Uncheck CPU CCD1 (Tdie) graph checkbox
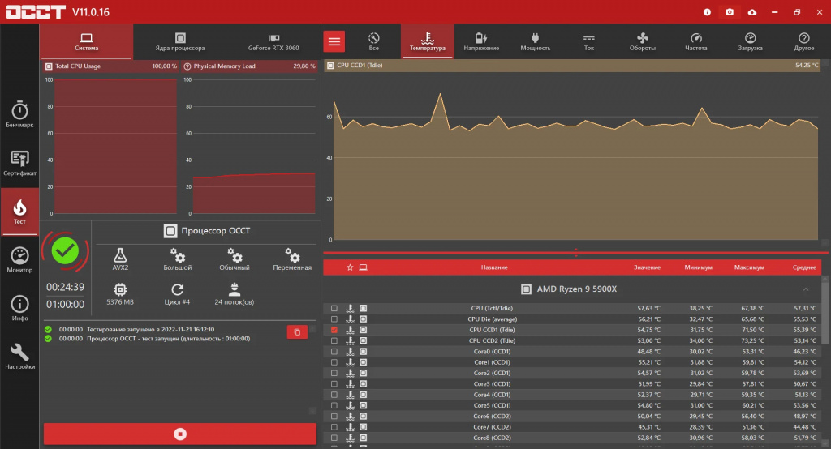The width and height of the screenshot is (831, 449). pyautogui.click(x=334, y=330)
